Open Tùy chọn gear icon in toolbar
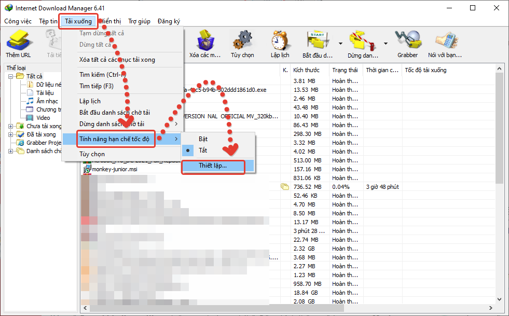This screenshot has width=509, height=316. coord(242,40)
